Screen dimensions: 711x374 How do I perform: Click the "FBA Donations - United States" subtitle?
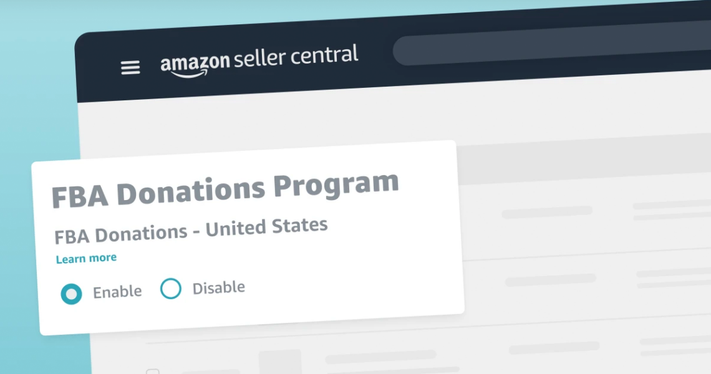coord(191,231)
